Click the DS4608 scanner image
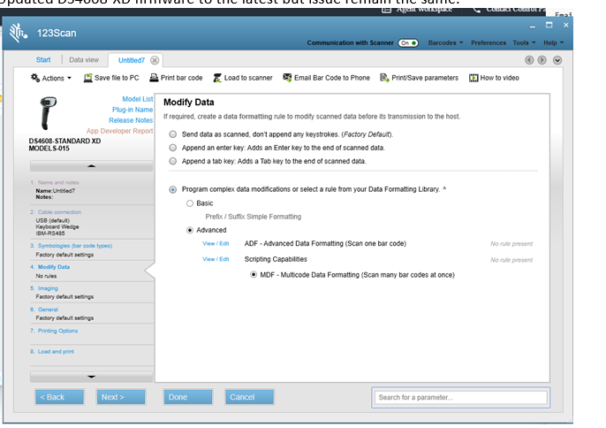This screenshot has height=428, width=606. (x=49, y=113)
